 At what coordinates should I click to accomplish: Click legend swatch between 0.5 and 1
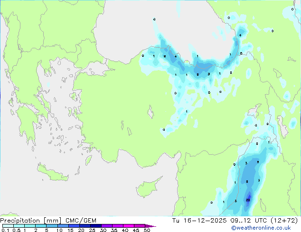pyautogui.click(x=19, y=226)
